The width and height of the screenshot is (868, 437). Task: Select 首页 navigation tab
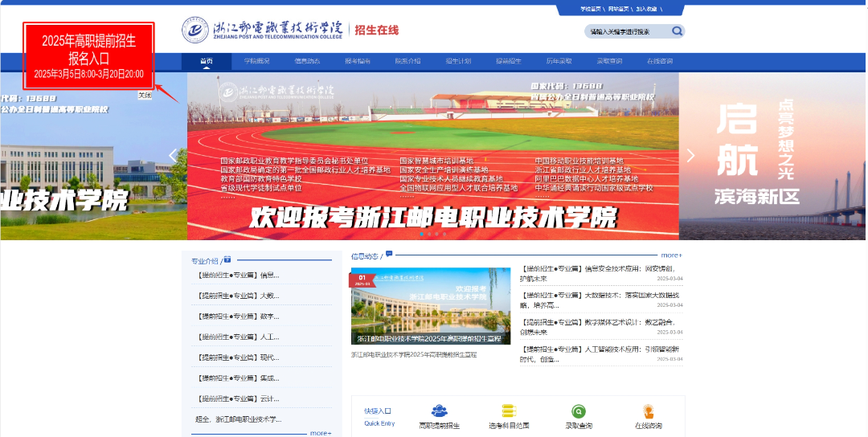pos(207,61)
